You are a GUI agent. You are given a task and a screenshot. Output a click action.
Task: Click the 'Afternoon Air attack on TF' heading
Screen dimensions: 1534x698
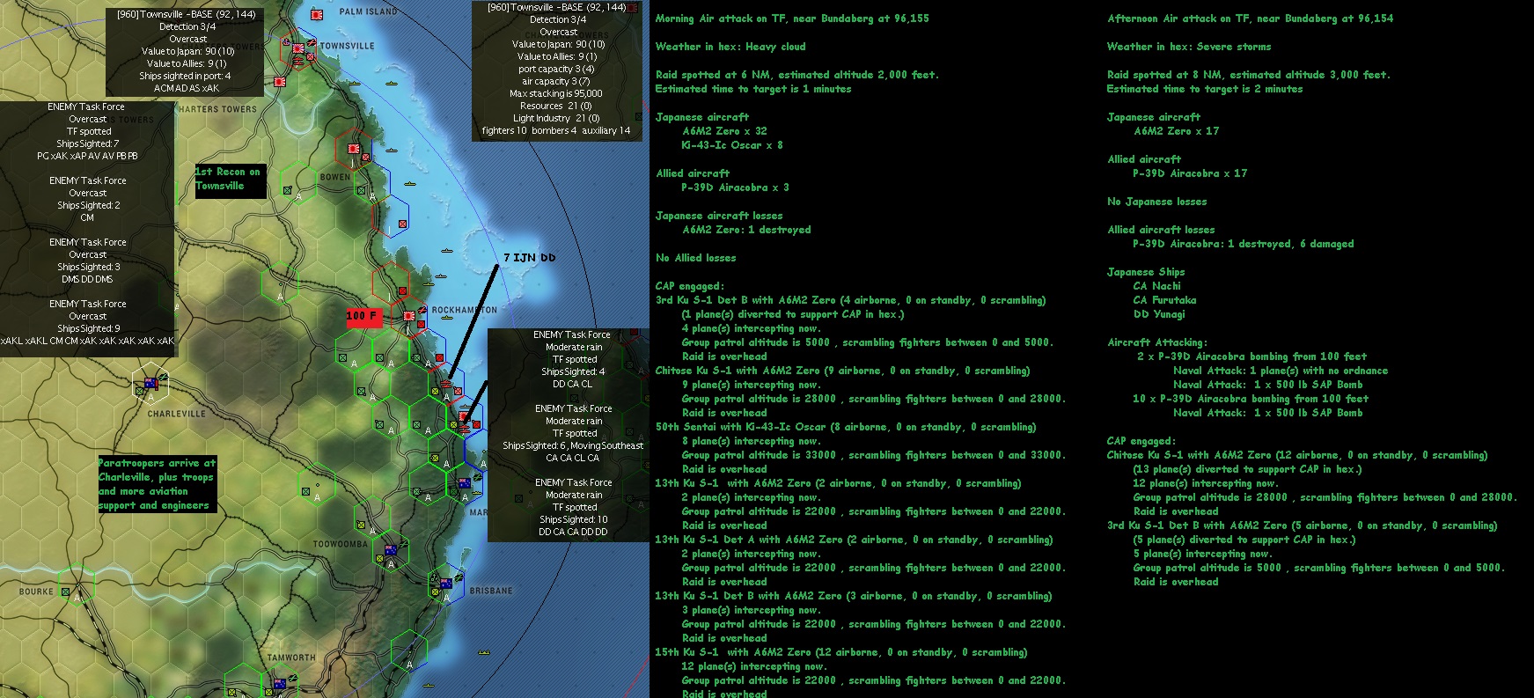[1250, 18]
